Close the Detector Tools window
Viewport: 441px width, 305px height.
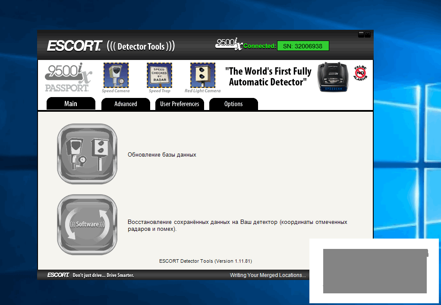coord(368,35)
